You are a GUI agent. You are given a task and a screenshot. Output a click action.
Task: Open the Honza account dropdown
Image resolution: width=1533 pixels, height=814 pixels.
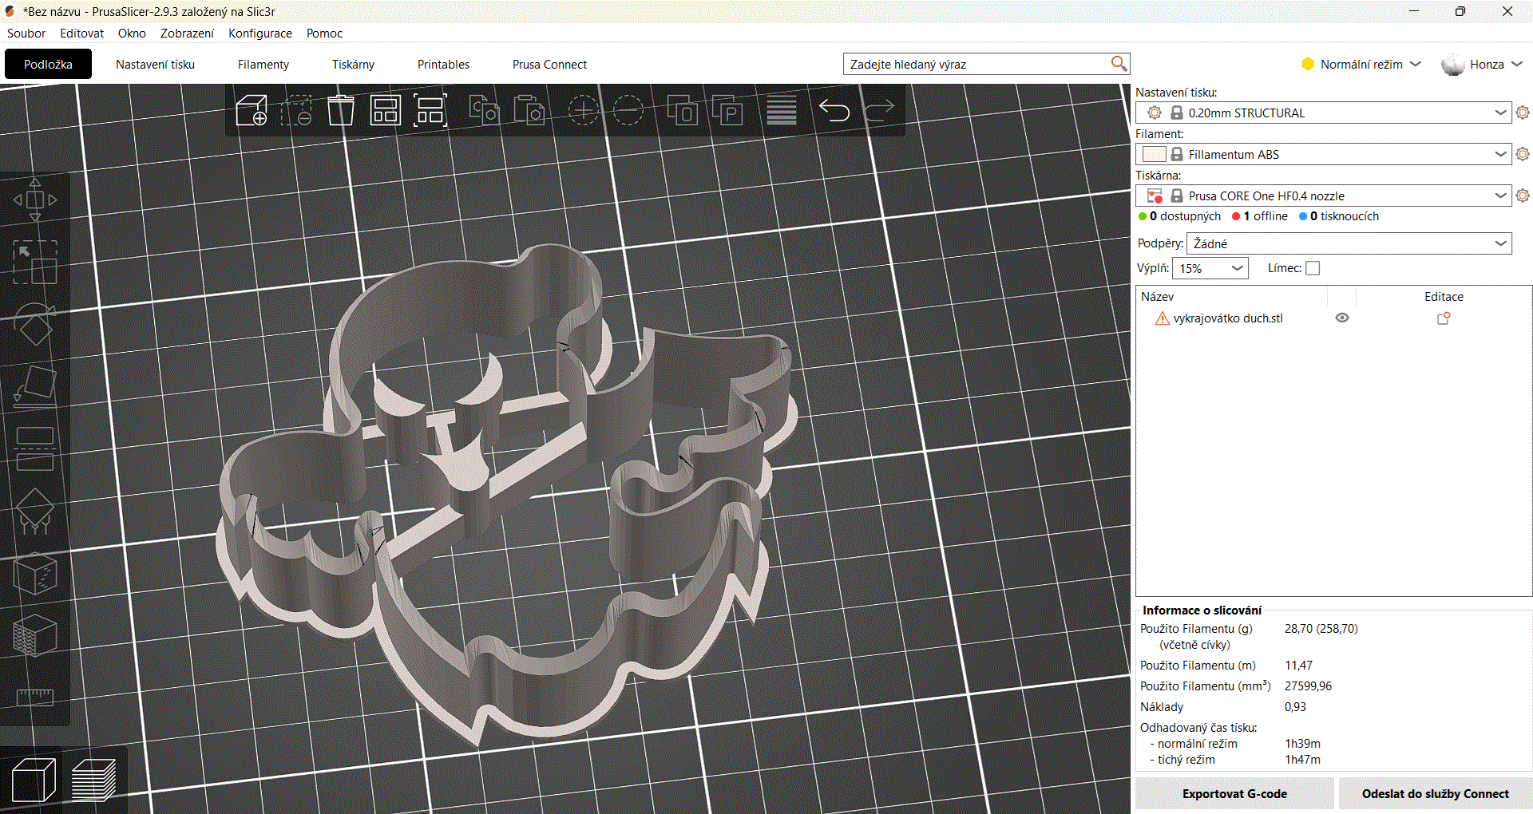click(1483, 64)
